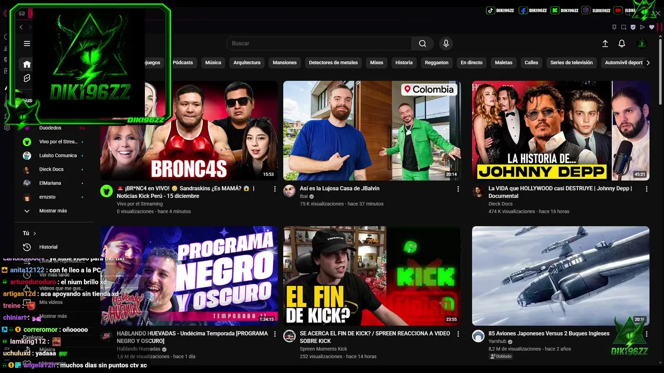Select the Pódcasts filter chip

point(183,63)
